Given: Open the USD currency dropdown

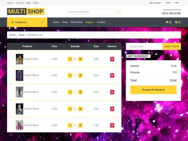Looking at the screenshot, I should pos(169,3).
